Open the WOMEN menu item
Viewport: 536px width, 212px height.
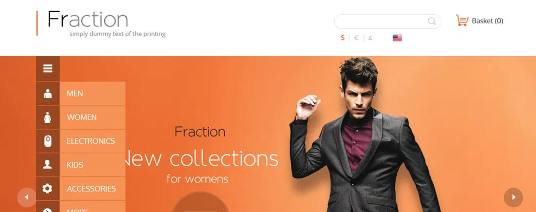coord(93,117)
